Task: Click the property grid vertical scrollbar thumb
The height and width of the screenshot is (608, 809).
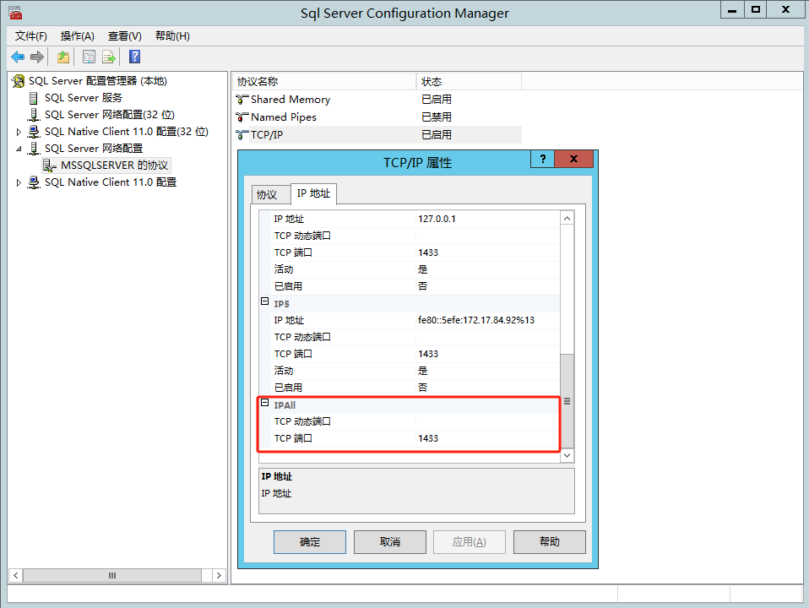Action: pos(567,400)
